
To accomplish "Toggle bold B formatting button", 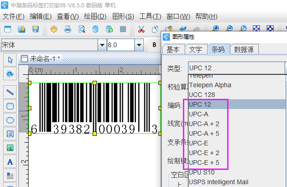I will (154, 45).
